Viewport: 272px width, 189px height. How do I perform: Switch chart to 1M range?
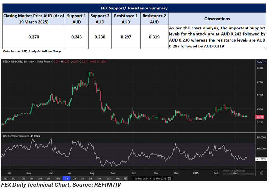coord(32,179)
